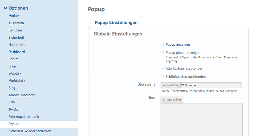This screenshot has height=136, width=253.
Task: Open einsprachig dropdown for Überschrift
Action: coord(170,85)
